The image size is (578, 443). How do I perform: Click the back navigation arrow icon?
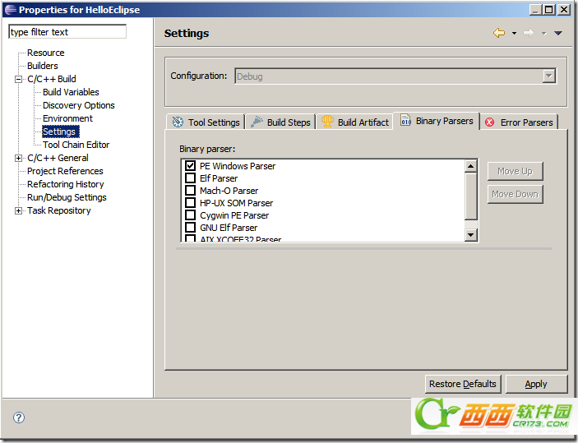click(499, 33)
